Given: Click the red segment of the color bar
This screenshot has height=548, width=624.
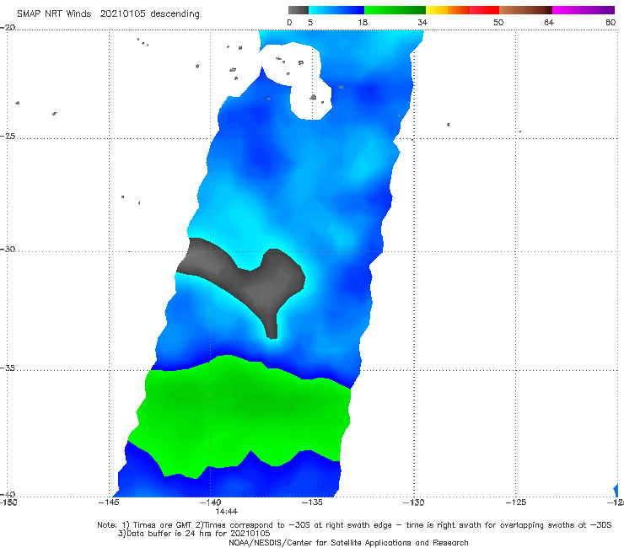Looking at the screenshot, I should (484, 10).
